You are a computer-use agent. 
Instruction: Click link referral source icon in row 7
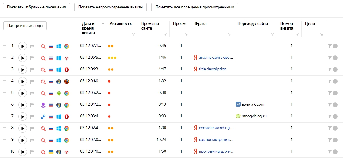(x=43, y=117)
